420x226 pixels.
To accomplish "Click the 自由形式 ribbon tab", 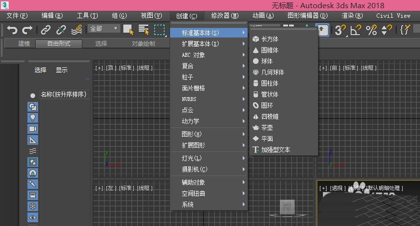I will 59,44.
